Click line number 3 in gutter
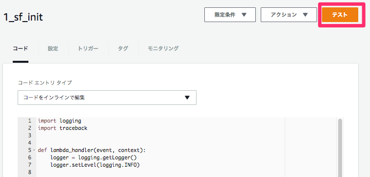 [30, 135]
